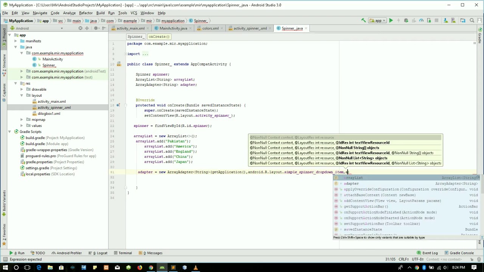Open Project Structure icon in toolbar

click(462, 21)
